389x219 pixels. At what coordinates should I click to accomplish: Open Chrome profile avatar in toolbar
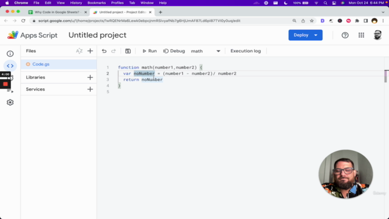374,21
